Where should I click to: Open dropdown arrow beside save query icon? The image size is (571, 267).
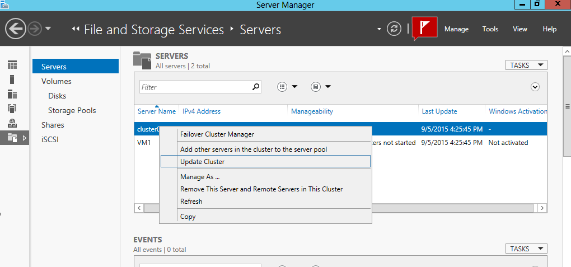(328, 87)
